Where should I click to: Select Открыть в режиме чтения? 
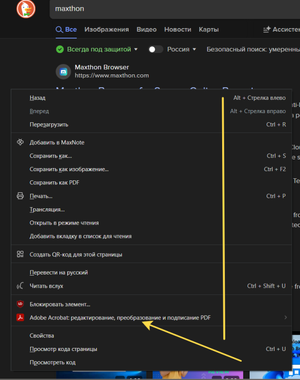(151, 223)
